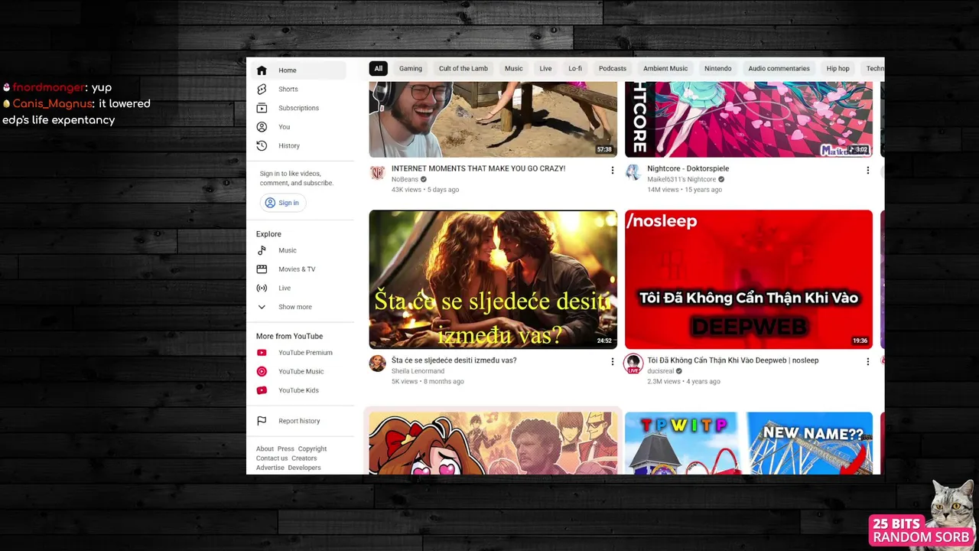Select the Gaming filter chip
The width and height of the screenshot is (979, 551).
(411, 68)
